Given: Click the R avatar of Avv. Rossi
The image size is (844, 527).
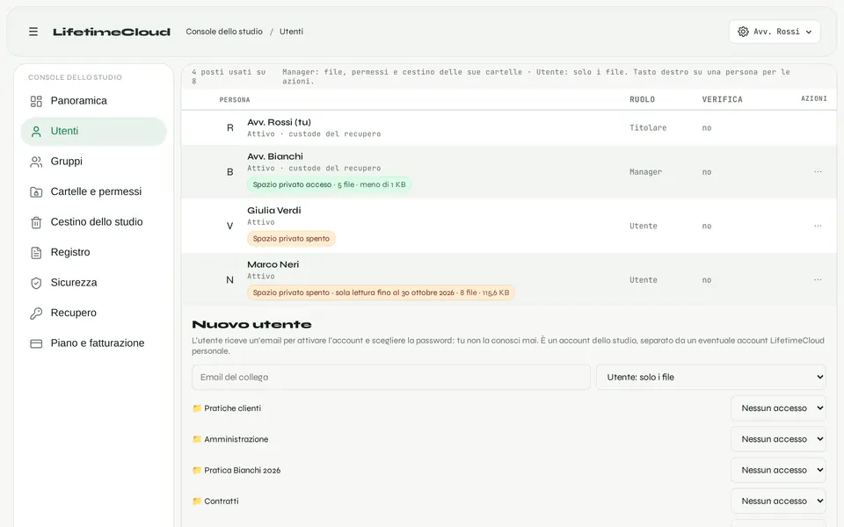Looking at the screenshot, I should coord(229,128).
